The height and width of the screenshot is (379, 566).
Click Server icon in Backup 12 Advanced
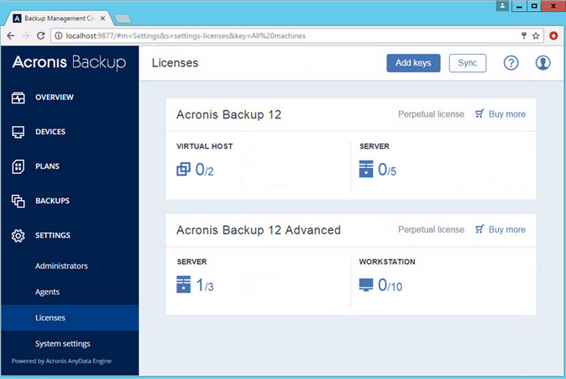tap(183, 284)
